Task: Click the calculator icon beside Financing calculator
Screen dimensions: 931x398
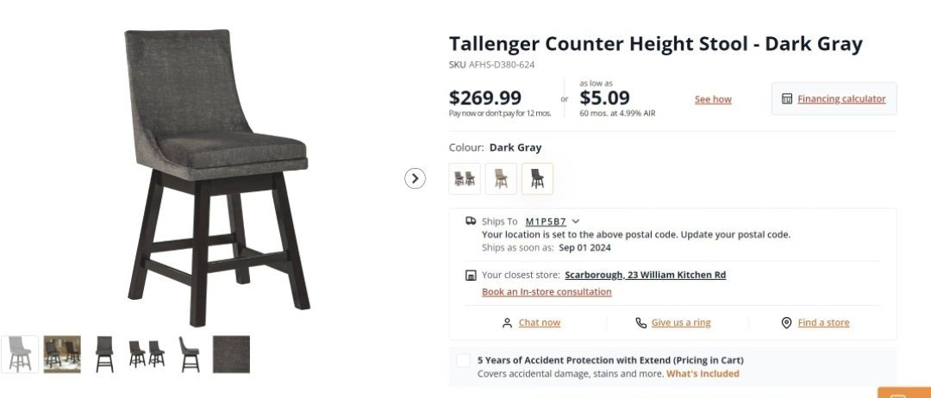Action: tap(786, 99)
